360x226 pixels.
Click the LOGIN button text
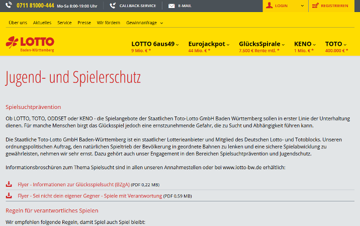[281, 6]
